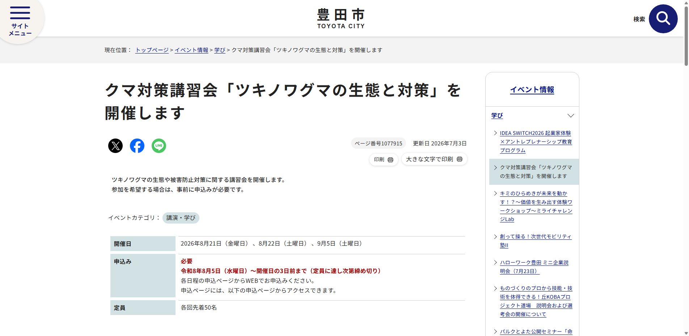Image resolution: width=689 pixels, height=336 pixels.
Task: Click the red 必要 text
Action: (x=187, y=261)
